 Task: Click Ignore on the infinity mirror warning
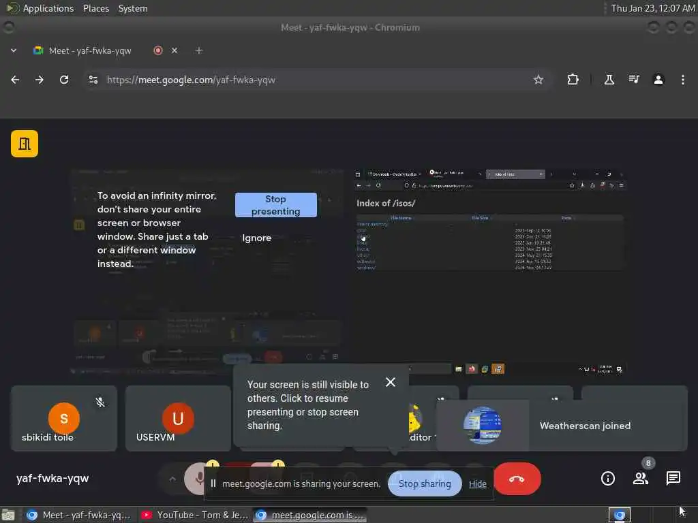[256, 238]
